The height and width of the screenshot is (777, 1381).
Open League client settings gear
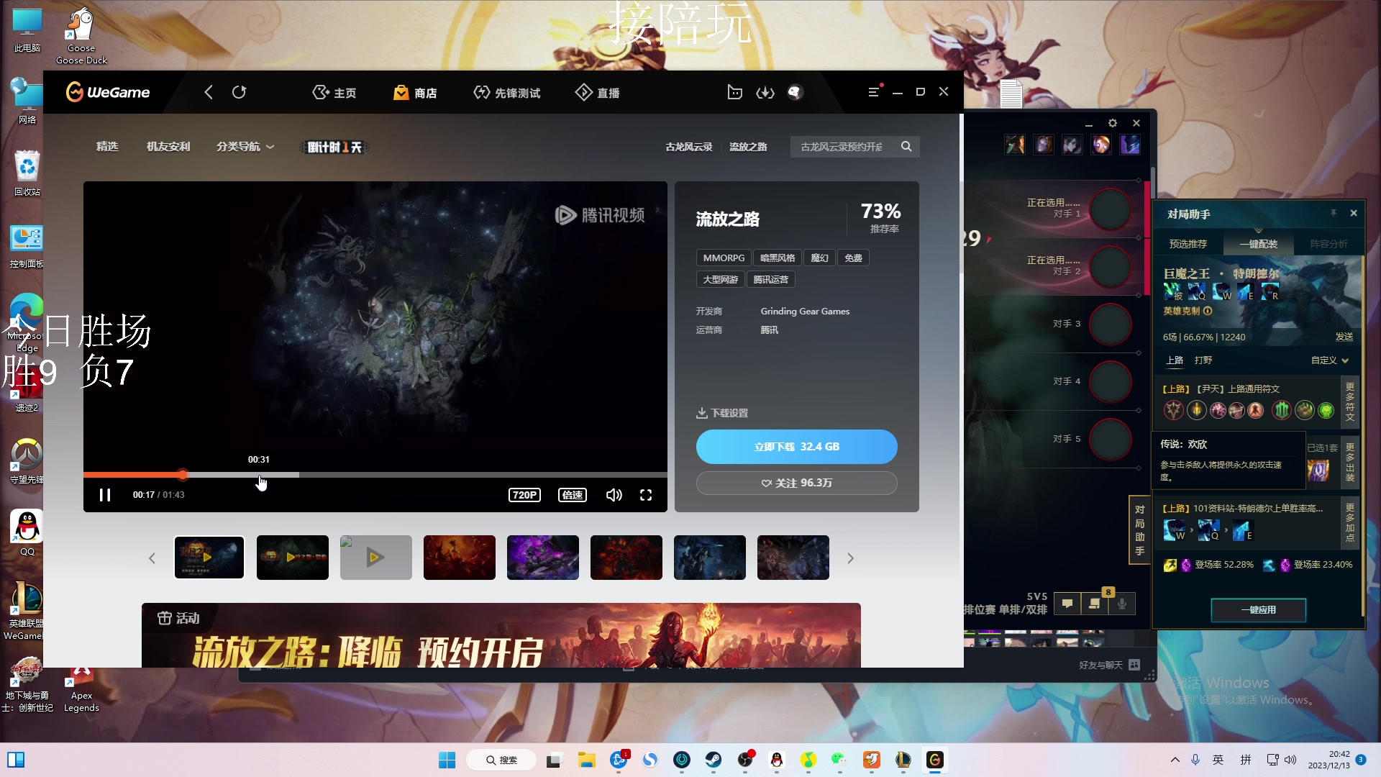pyautogui.click(x=1113, y=123)
